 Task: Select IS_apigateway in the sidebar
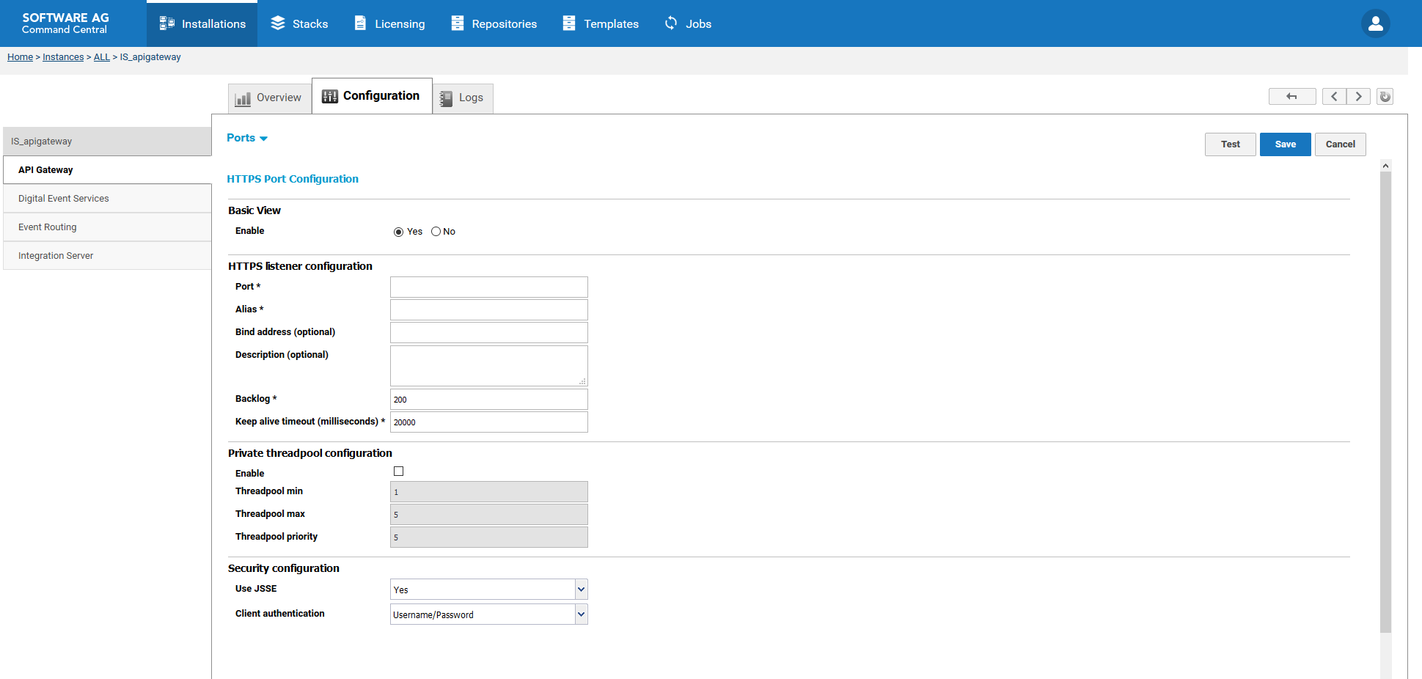coord(108,142)
